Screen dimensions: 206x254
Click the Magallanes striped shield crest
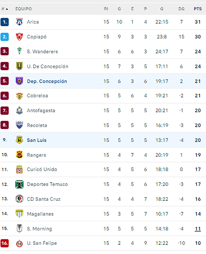(x=19, y=214)
